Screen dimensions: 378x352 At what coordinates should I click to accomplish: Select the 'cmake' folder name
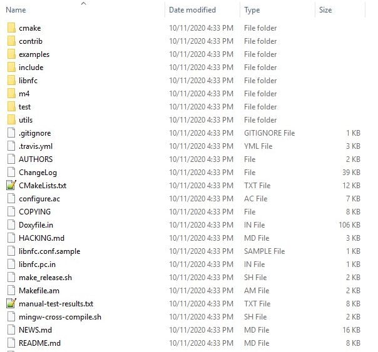30,28
